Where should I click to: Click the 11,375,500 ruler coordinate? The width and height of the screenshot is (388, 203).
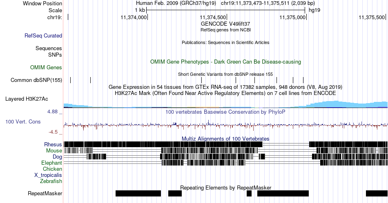click(x=372, y=17)
